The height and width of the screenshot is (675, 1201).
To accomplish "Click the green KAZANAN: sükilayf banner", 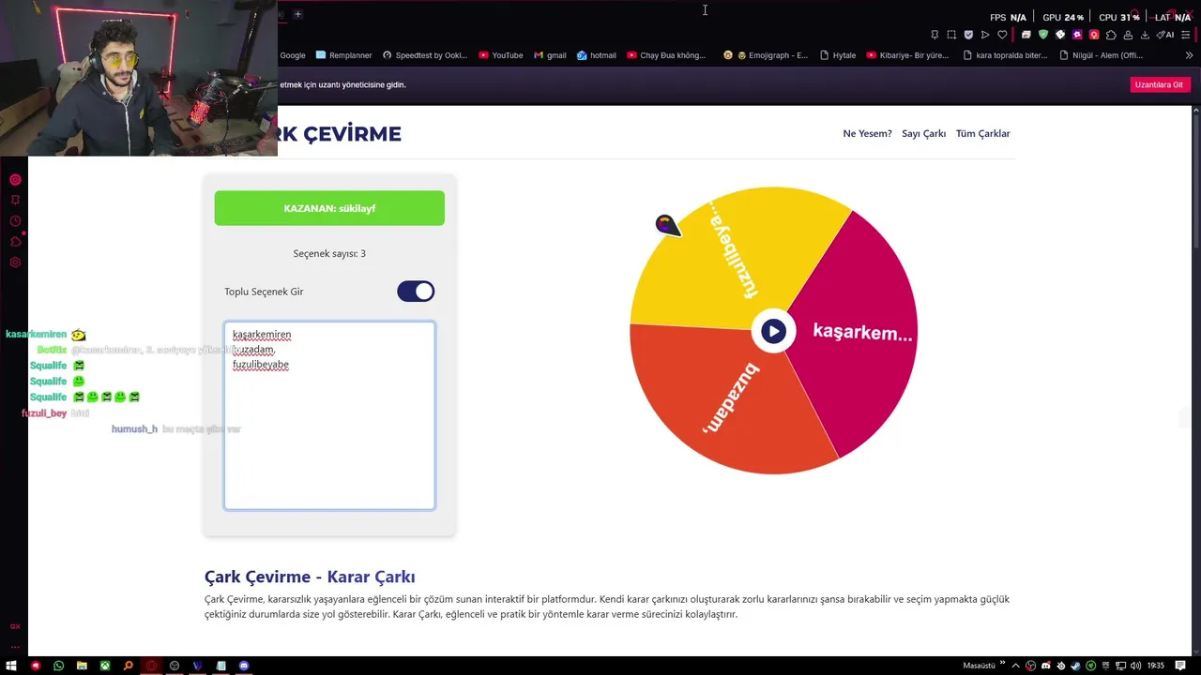I will (329, 208).
